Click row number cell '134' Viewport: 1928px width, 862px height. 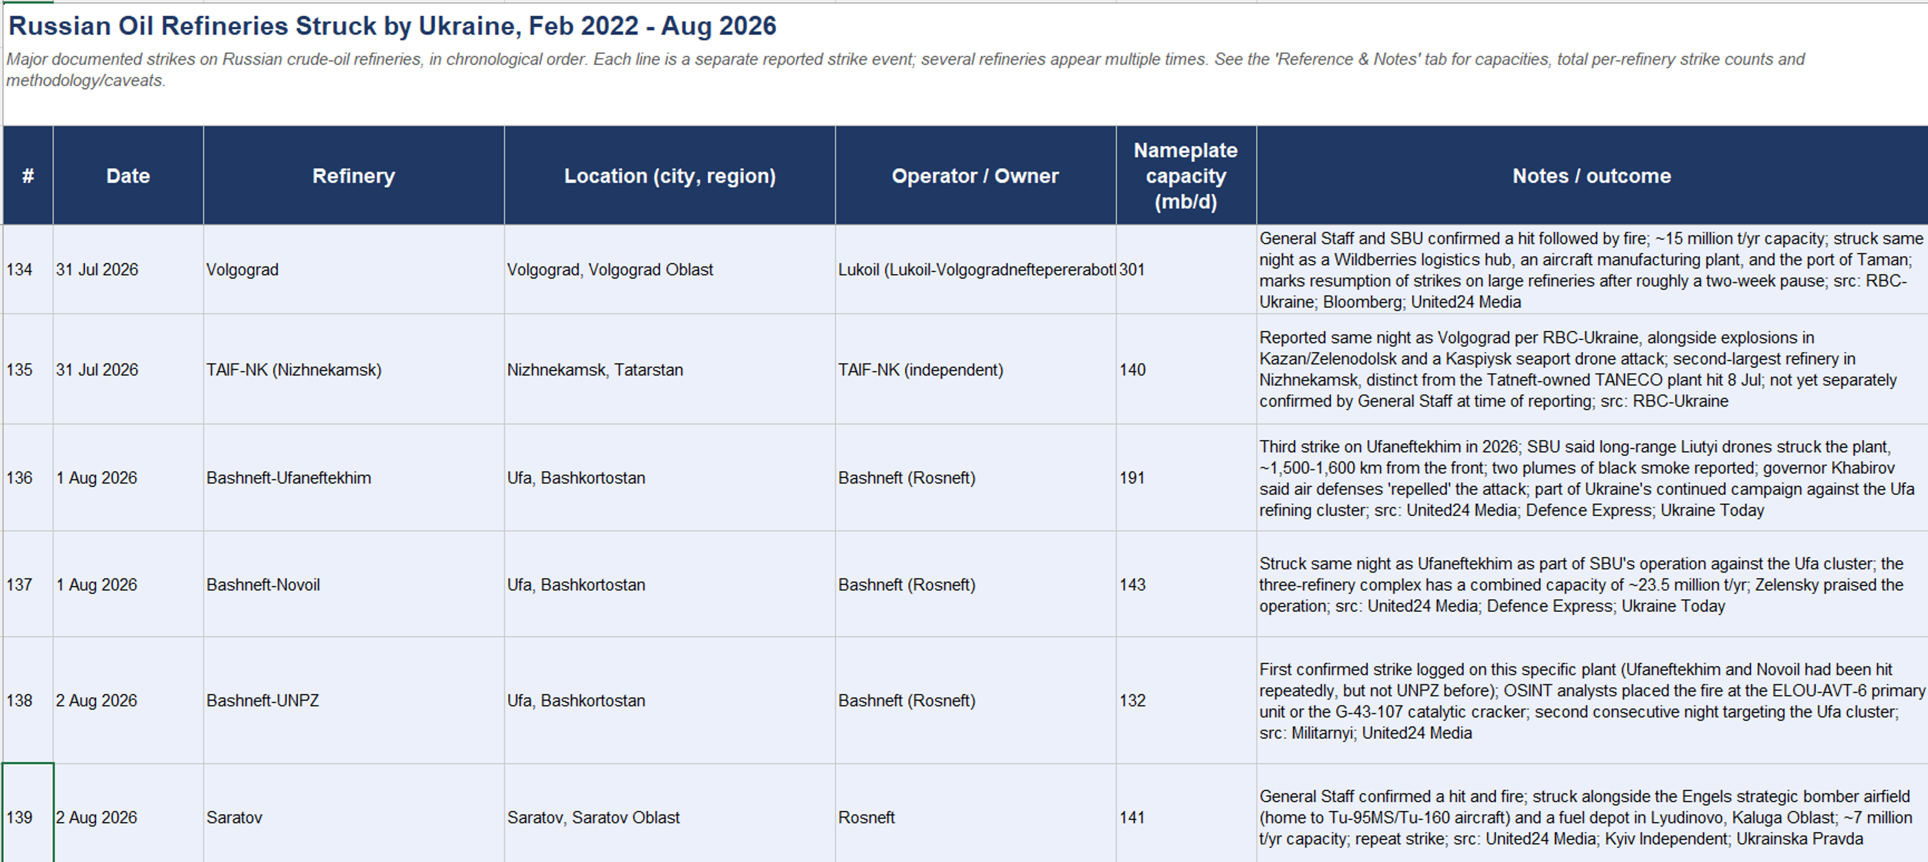[x=28, y=269]
